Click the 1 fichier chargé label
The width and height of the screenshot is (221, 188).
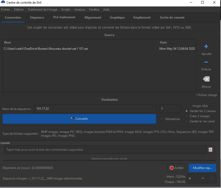[206, 95]
